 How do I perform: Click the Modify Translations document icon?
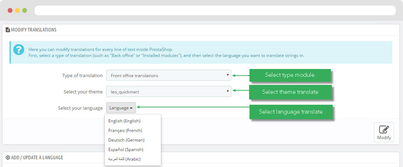8,30
